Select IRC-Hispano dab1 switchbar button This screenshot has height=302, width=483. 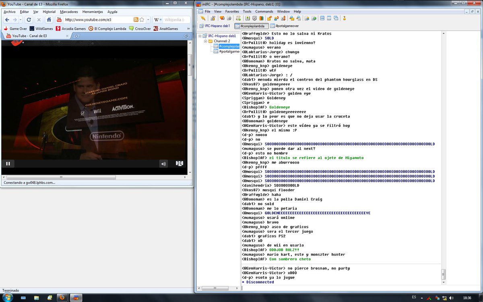click(x=215, y=26)
